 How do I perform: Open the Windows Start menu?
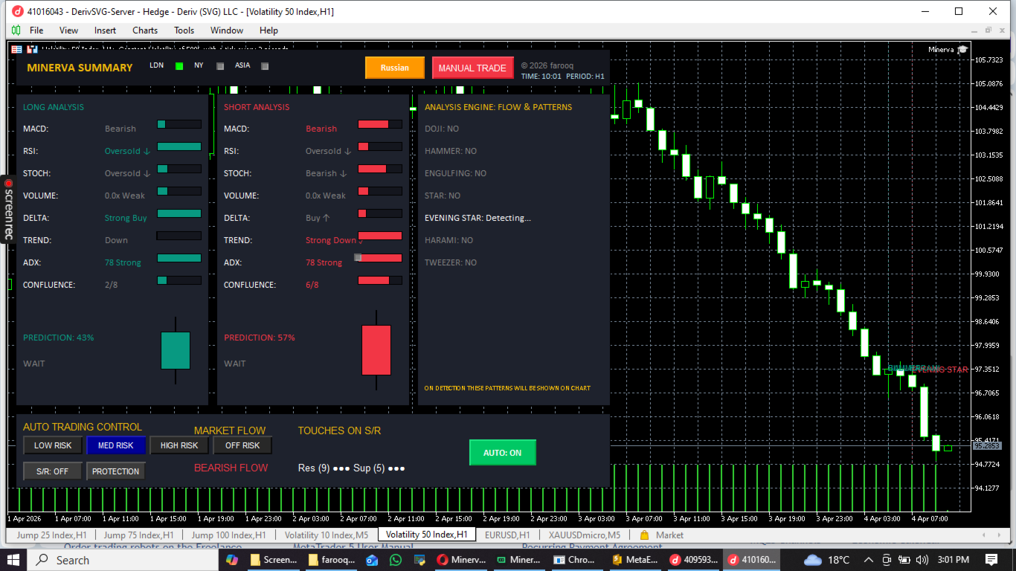pyautogui.click(x=14, y=560)
